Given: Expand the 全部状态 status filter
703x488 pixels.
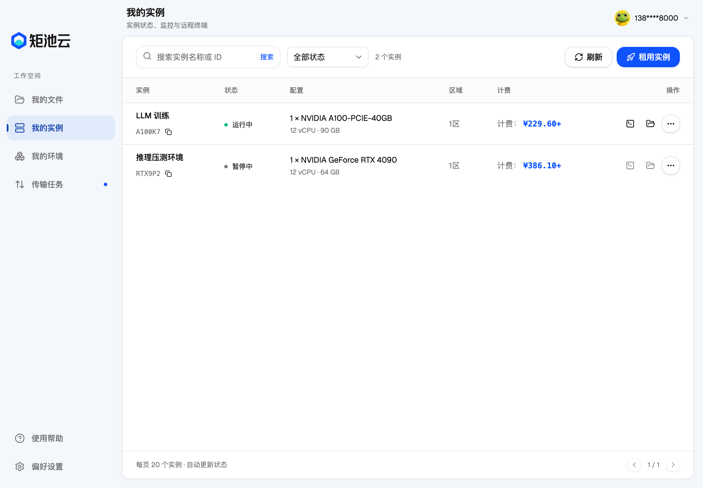Looking at the screenshot, I should (x=327, y=57).
